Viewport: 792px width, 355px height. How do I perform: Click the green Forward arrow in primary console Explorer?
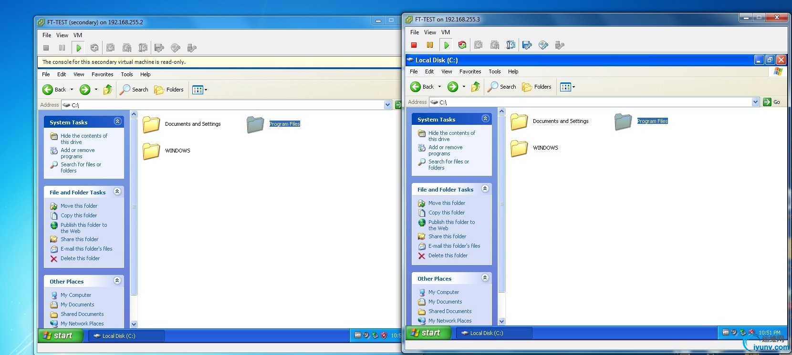[x=453, y=87]
